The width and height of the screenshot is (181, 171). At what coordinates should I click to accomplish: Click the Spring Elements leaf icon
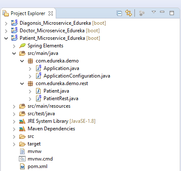[22, 46]
